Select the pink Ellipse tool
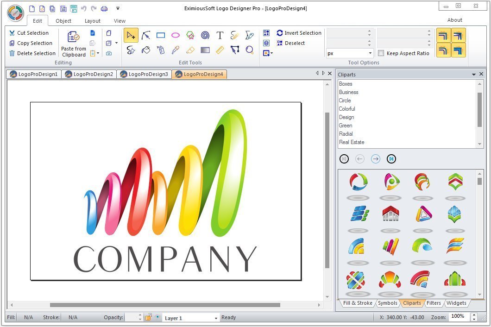Viewport: 491px width, 327px height. tap(176, 35)
